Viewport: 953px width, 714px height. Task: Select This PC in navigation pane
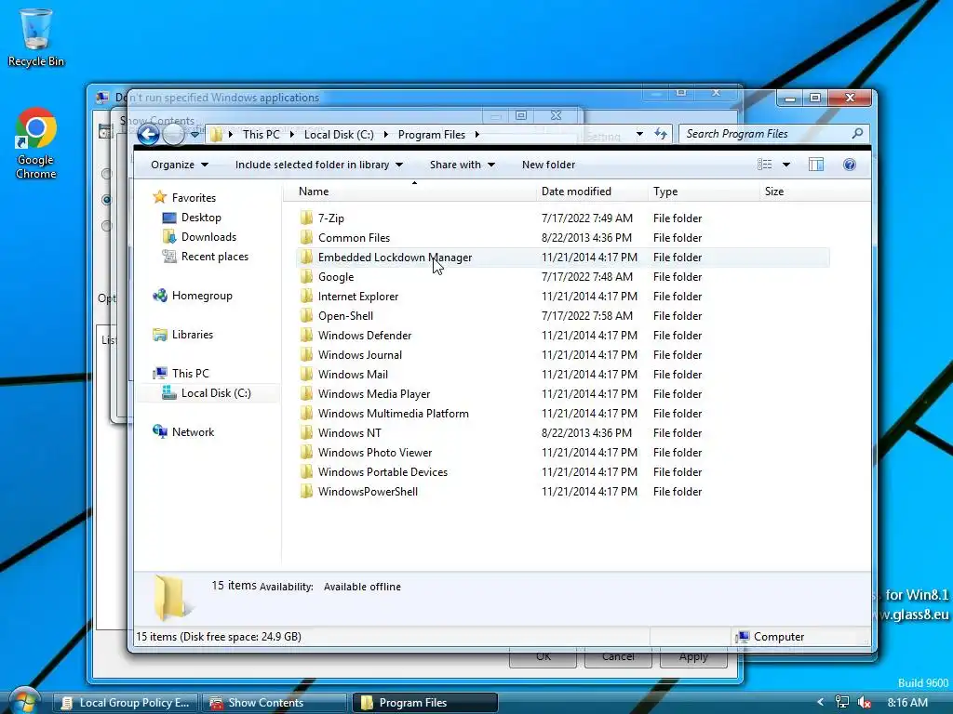click(x=181, y=374)
